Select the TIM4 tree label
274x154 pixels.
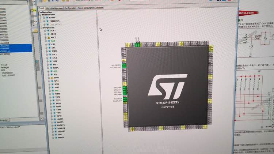[58, 104]
